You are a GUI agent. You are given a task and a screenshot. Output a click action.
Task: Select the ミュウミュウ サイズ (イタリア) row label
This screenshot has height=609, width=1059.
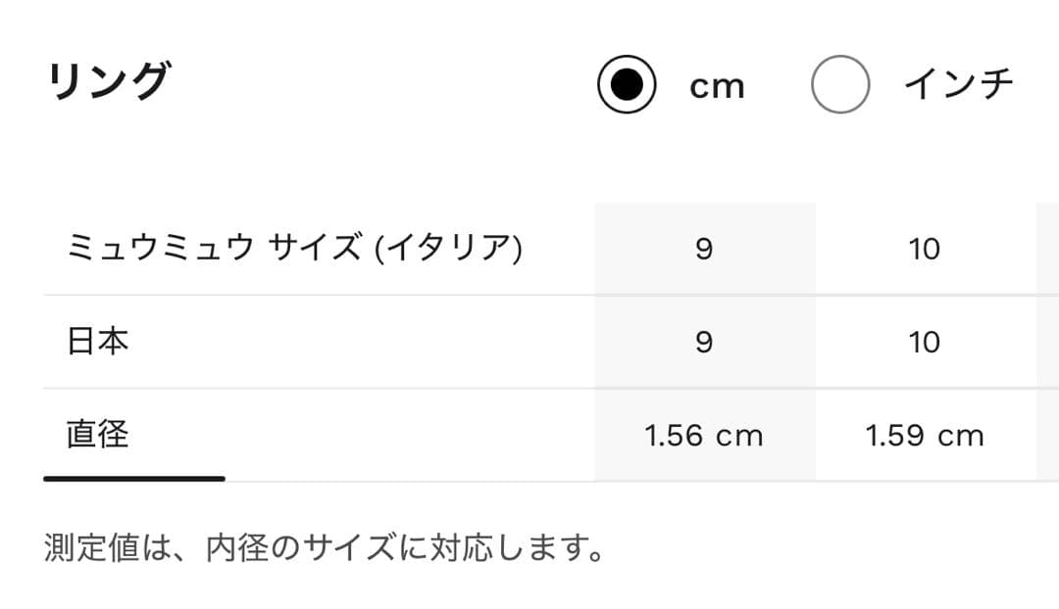(294, 248)
